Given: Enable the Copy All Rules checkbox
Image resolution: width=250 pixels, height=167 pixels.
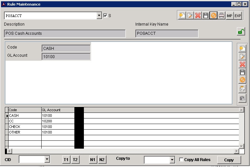Looking at the screenshot, I should (x=182, y=160).
